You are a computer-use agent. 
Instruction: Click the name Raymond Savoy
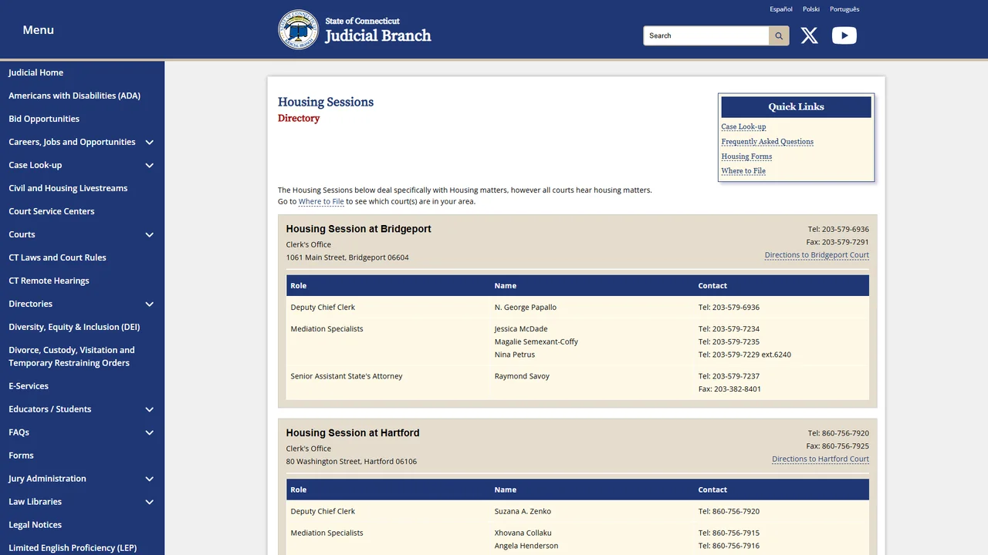click(522, 376)
